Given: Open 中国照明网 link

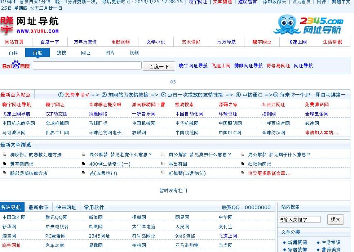Looking at the screenshot, I should (230, 123).
